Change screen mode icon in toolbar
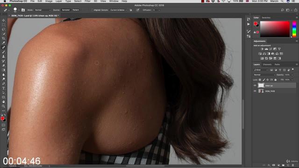This screenshot has width=299, height=168. coord(3,130)
